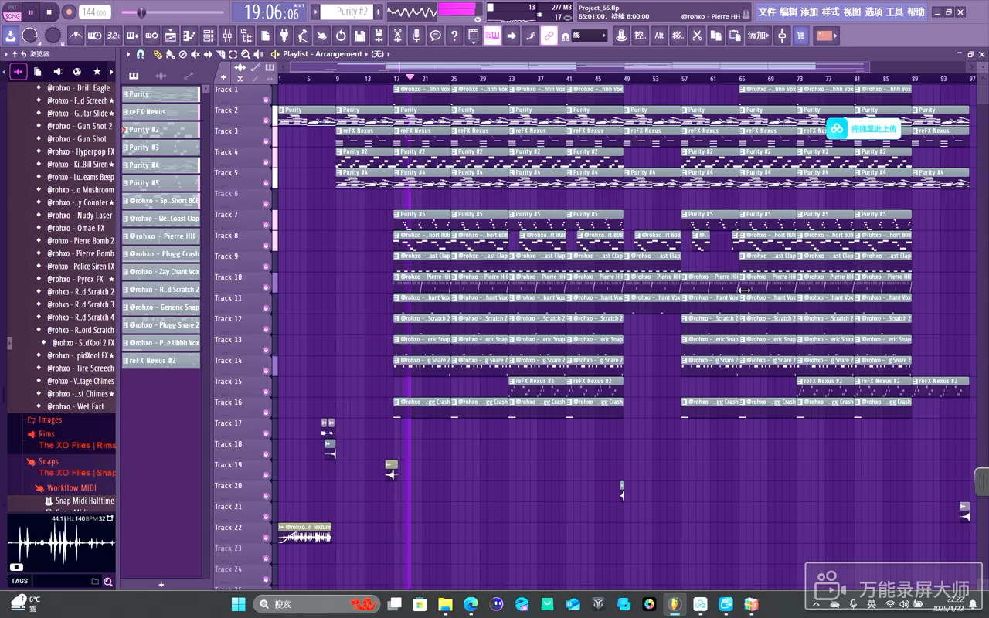Click the song position slider knob
Image resolution: width=989 pixels, height=618 pixels.
pos(141,12)
